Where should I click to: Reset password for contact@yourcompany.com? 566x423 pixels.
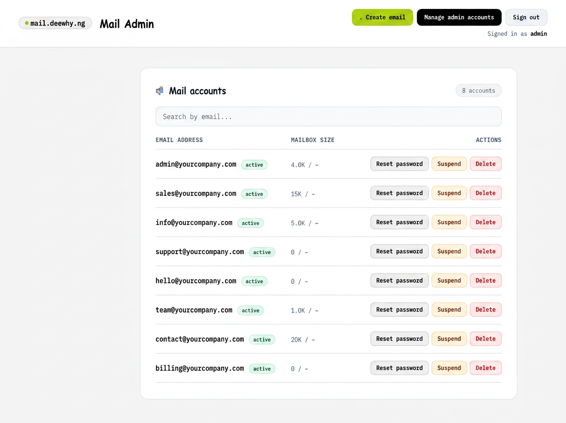click(x=400, y=339)
